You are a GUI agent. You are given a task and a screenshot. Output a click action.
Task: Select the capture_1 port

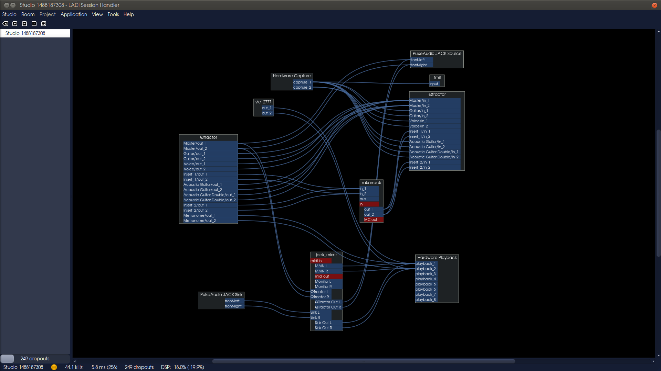pos(302,82)
